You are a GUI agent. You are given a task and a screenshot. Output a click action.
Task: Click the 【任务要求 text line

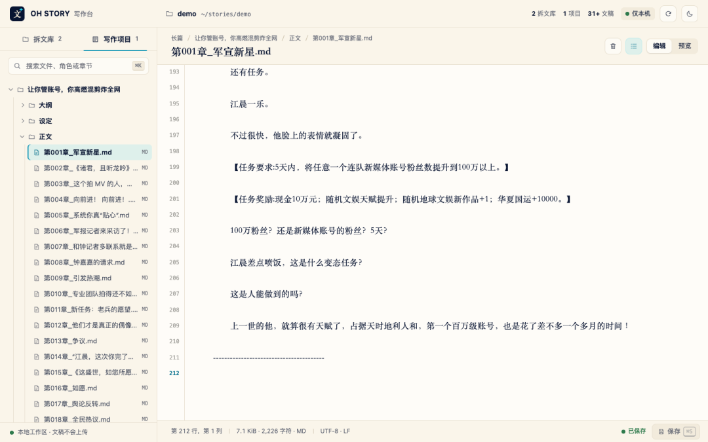(370, 168)
